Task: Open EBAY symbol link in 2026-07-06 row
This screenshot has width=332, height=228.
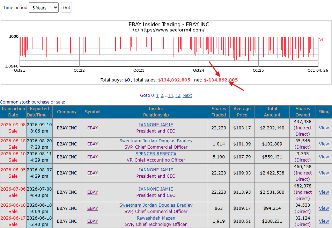Action: point(93,192)
